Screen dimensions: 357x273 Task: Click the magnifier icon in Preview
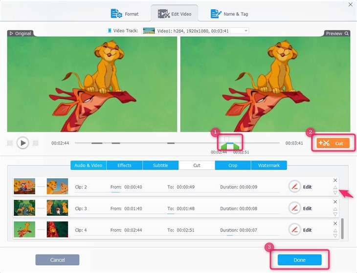347,33
